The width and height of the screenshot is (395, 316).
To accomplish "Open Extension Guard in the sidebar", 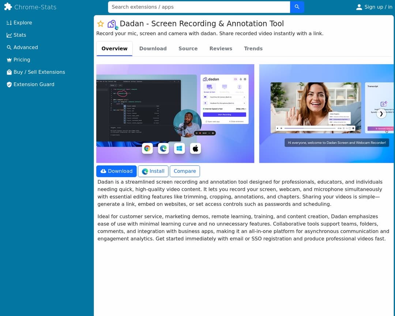I will click(x=30, y=84).
